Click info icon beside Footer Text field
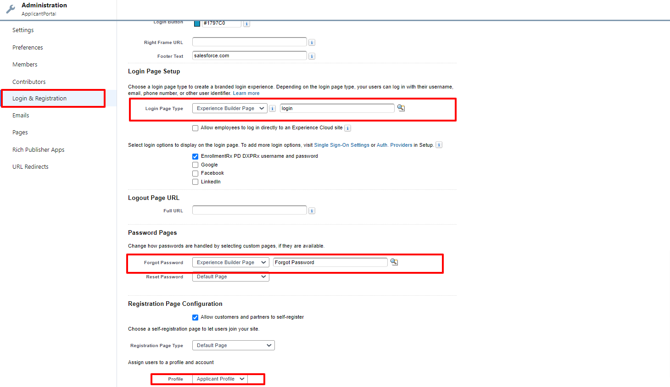Image resolution: width=670 pixels, height=387 pixels. [x=312, y=56]
